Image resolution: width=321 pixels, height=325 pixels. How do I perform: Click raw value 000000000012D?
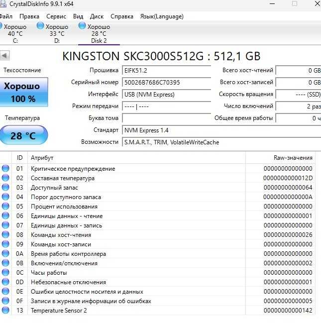click(x=288, y=178)
